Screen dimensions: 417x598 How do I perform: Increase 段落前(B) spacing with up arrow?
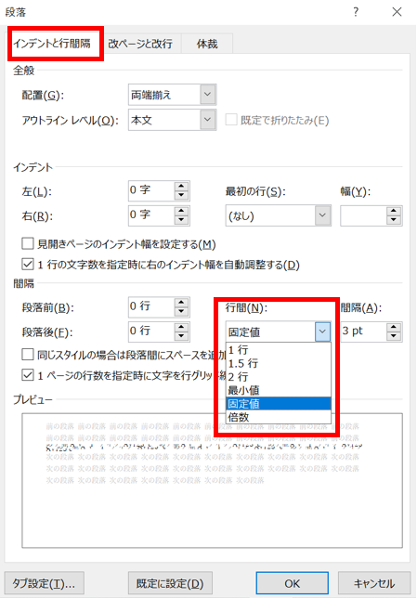[x=181, y=303]
